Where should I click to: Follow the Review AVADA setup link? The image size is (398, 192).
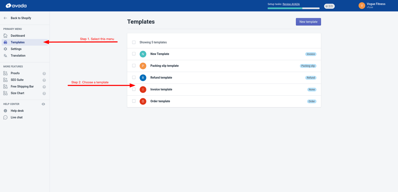click(291, 4)
